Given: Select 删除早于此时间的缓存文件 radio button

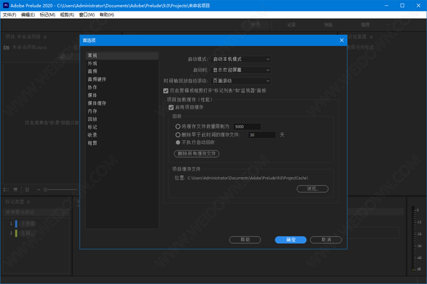Looking at the screenshot, I should (178, 135).
